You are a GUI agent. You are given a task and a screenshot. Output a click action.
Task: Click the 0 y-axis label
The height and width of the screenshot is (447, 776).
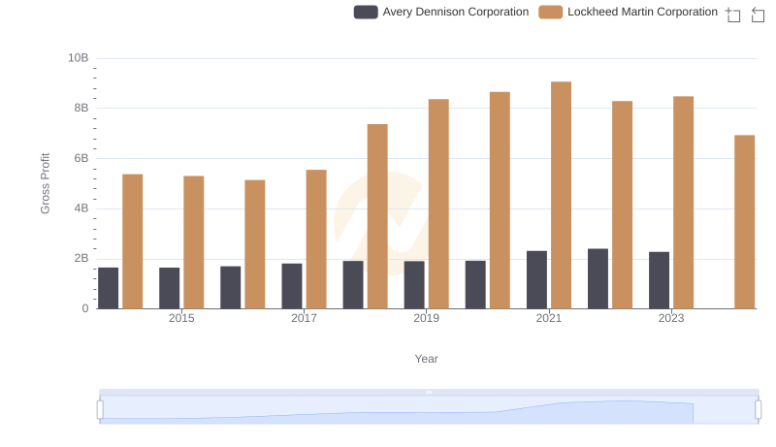[x=85, y=308]
